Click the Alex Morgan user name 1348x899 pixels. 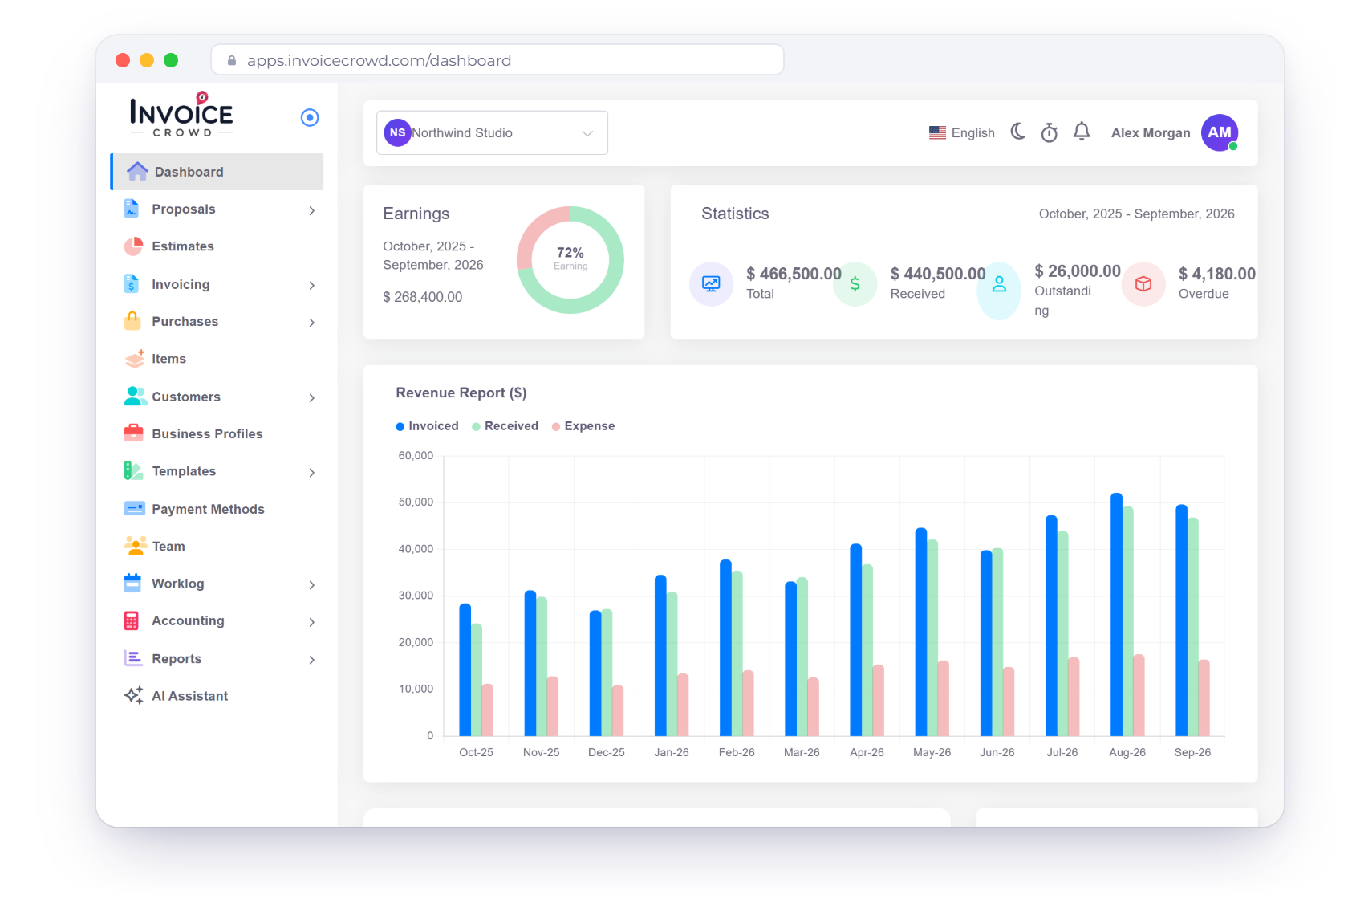click(1151, 132)
